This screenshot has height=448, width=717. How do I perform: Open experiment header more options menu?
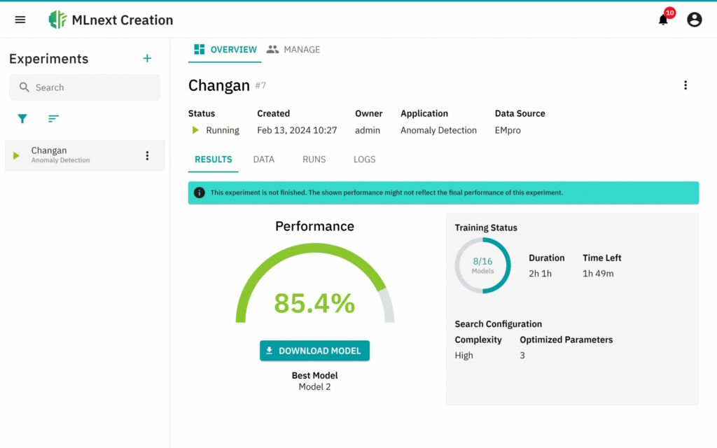685,85
